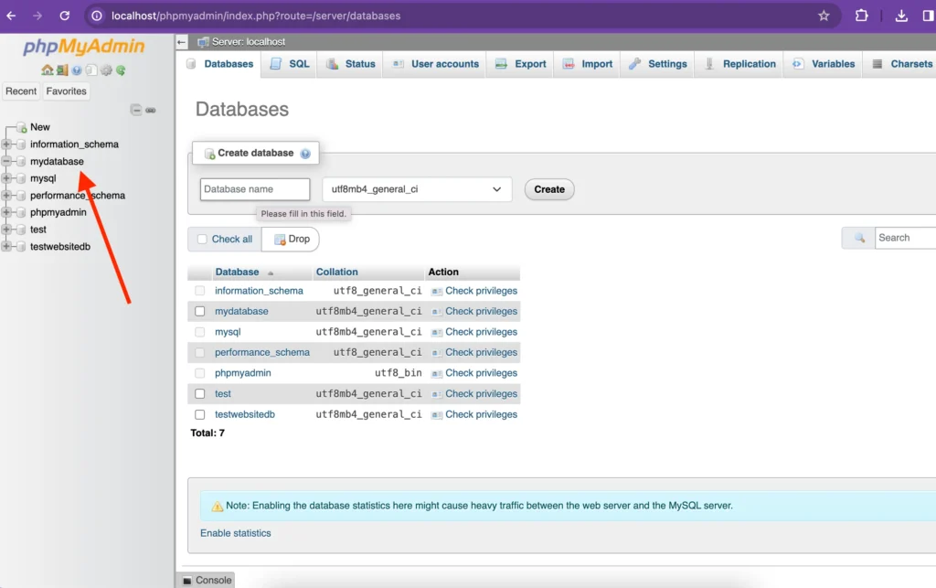Click performance_schema row checkbox
Image resolution: width=936 pixels, height=588 pixels.
coord(200,352)
